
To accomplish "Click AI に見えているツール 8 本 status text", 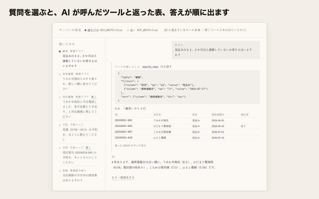I will pyautogui.click(x=182, y=30).
